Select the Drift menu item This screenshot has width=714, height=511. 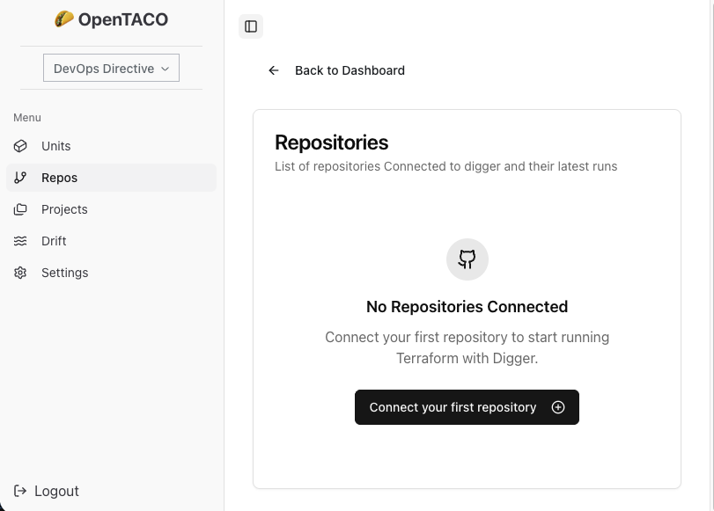[54, 241]
